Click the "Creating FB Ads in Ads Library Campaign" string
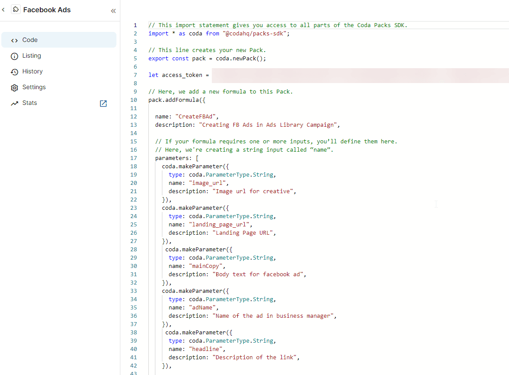Viewport: 509px width, 375px height. tap(268, 125)
